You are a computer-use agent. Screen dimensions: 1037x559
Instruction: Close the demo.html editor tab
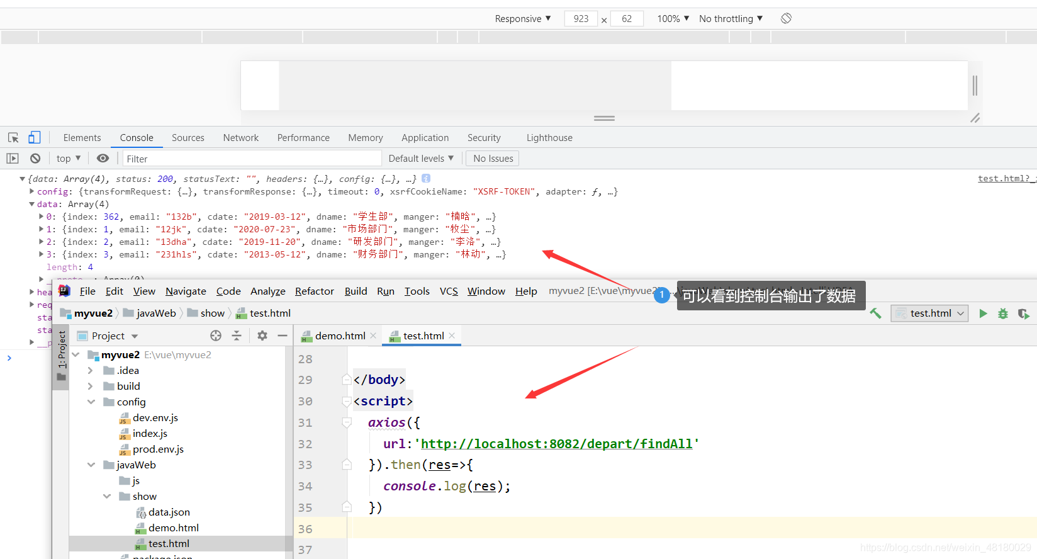point(373,336)
